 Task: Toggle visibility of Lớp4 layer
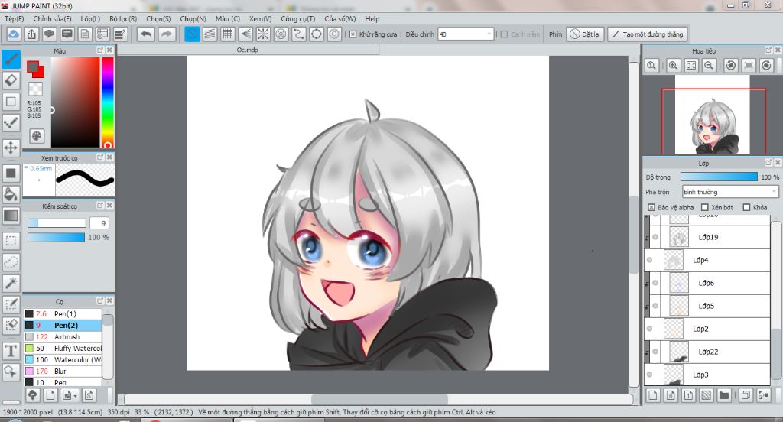click(649, 260)
